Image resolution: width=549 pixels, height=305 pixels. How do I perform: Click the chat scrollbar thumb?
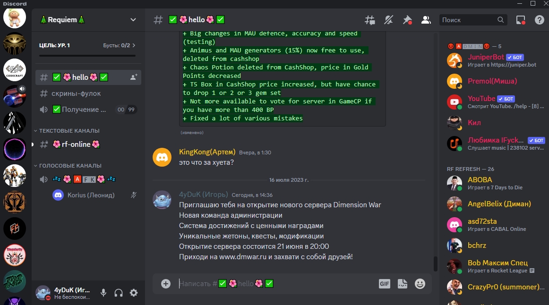[436, 264]
